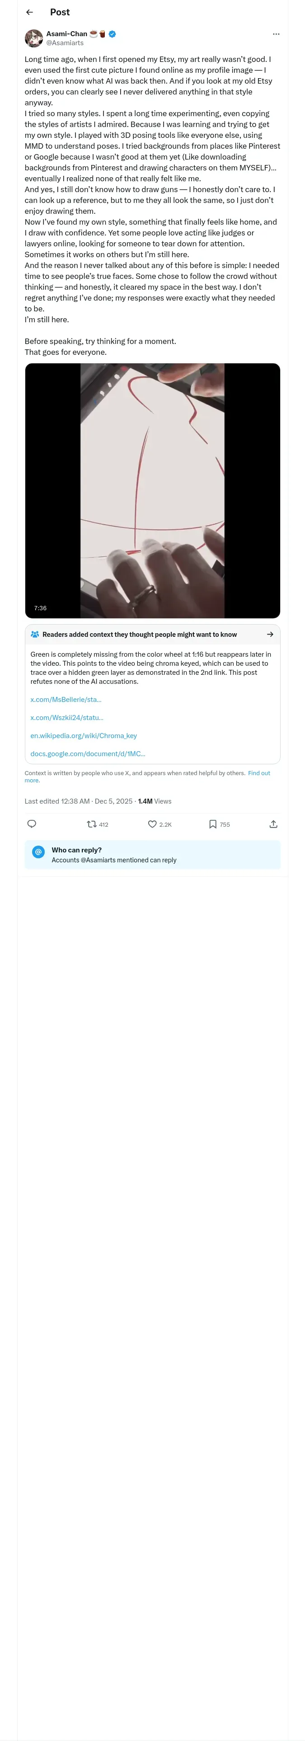Click the @ icon in Who can reply
The image size is (305, 1741).
38,852
